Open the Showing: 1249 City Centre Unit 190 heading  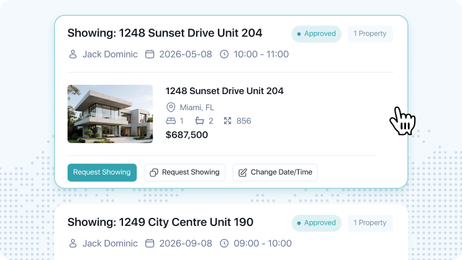pos(160,222)
